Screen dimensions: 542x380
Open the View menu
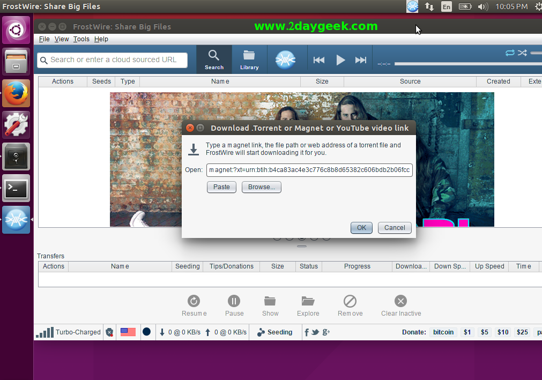tap(62, 39)
